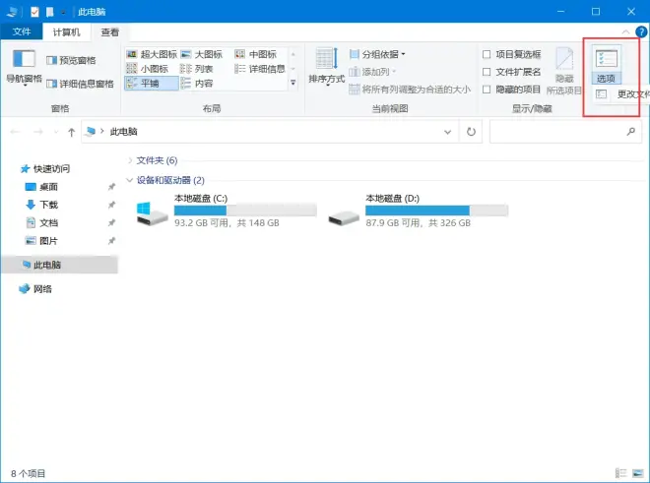Switch to the 文件 tab
650x483 pixels.
click(x=22, y=31)
